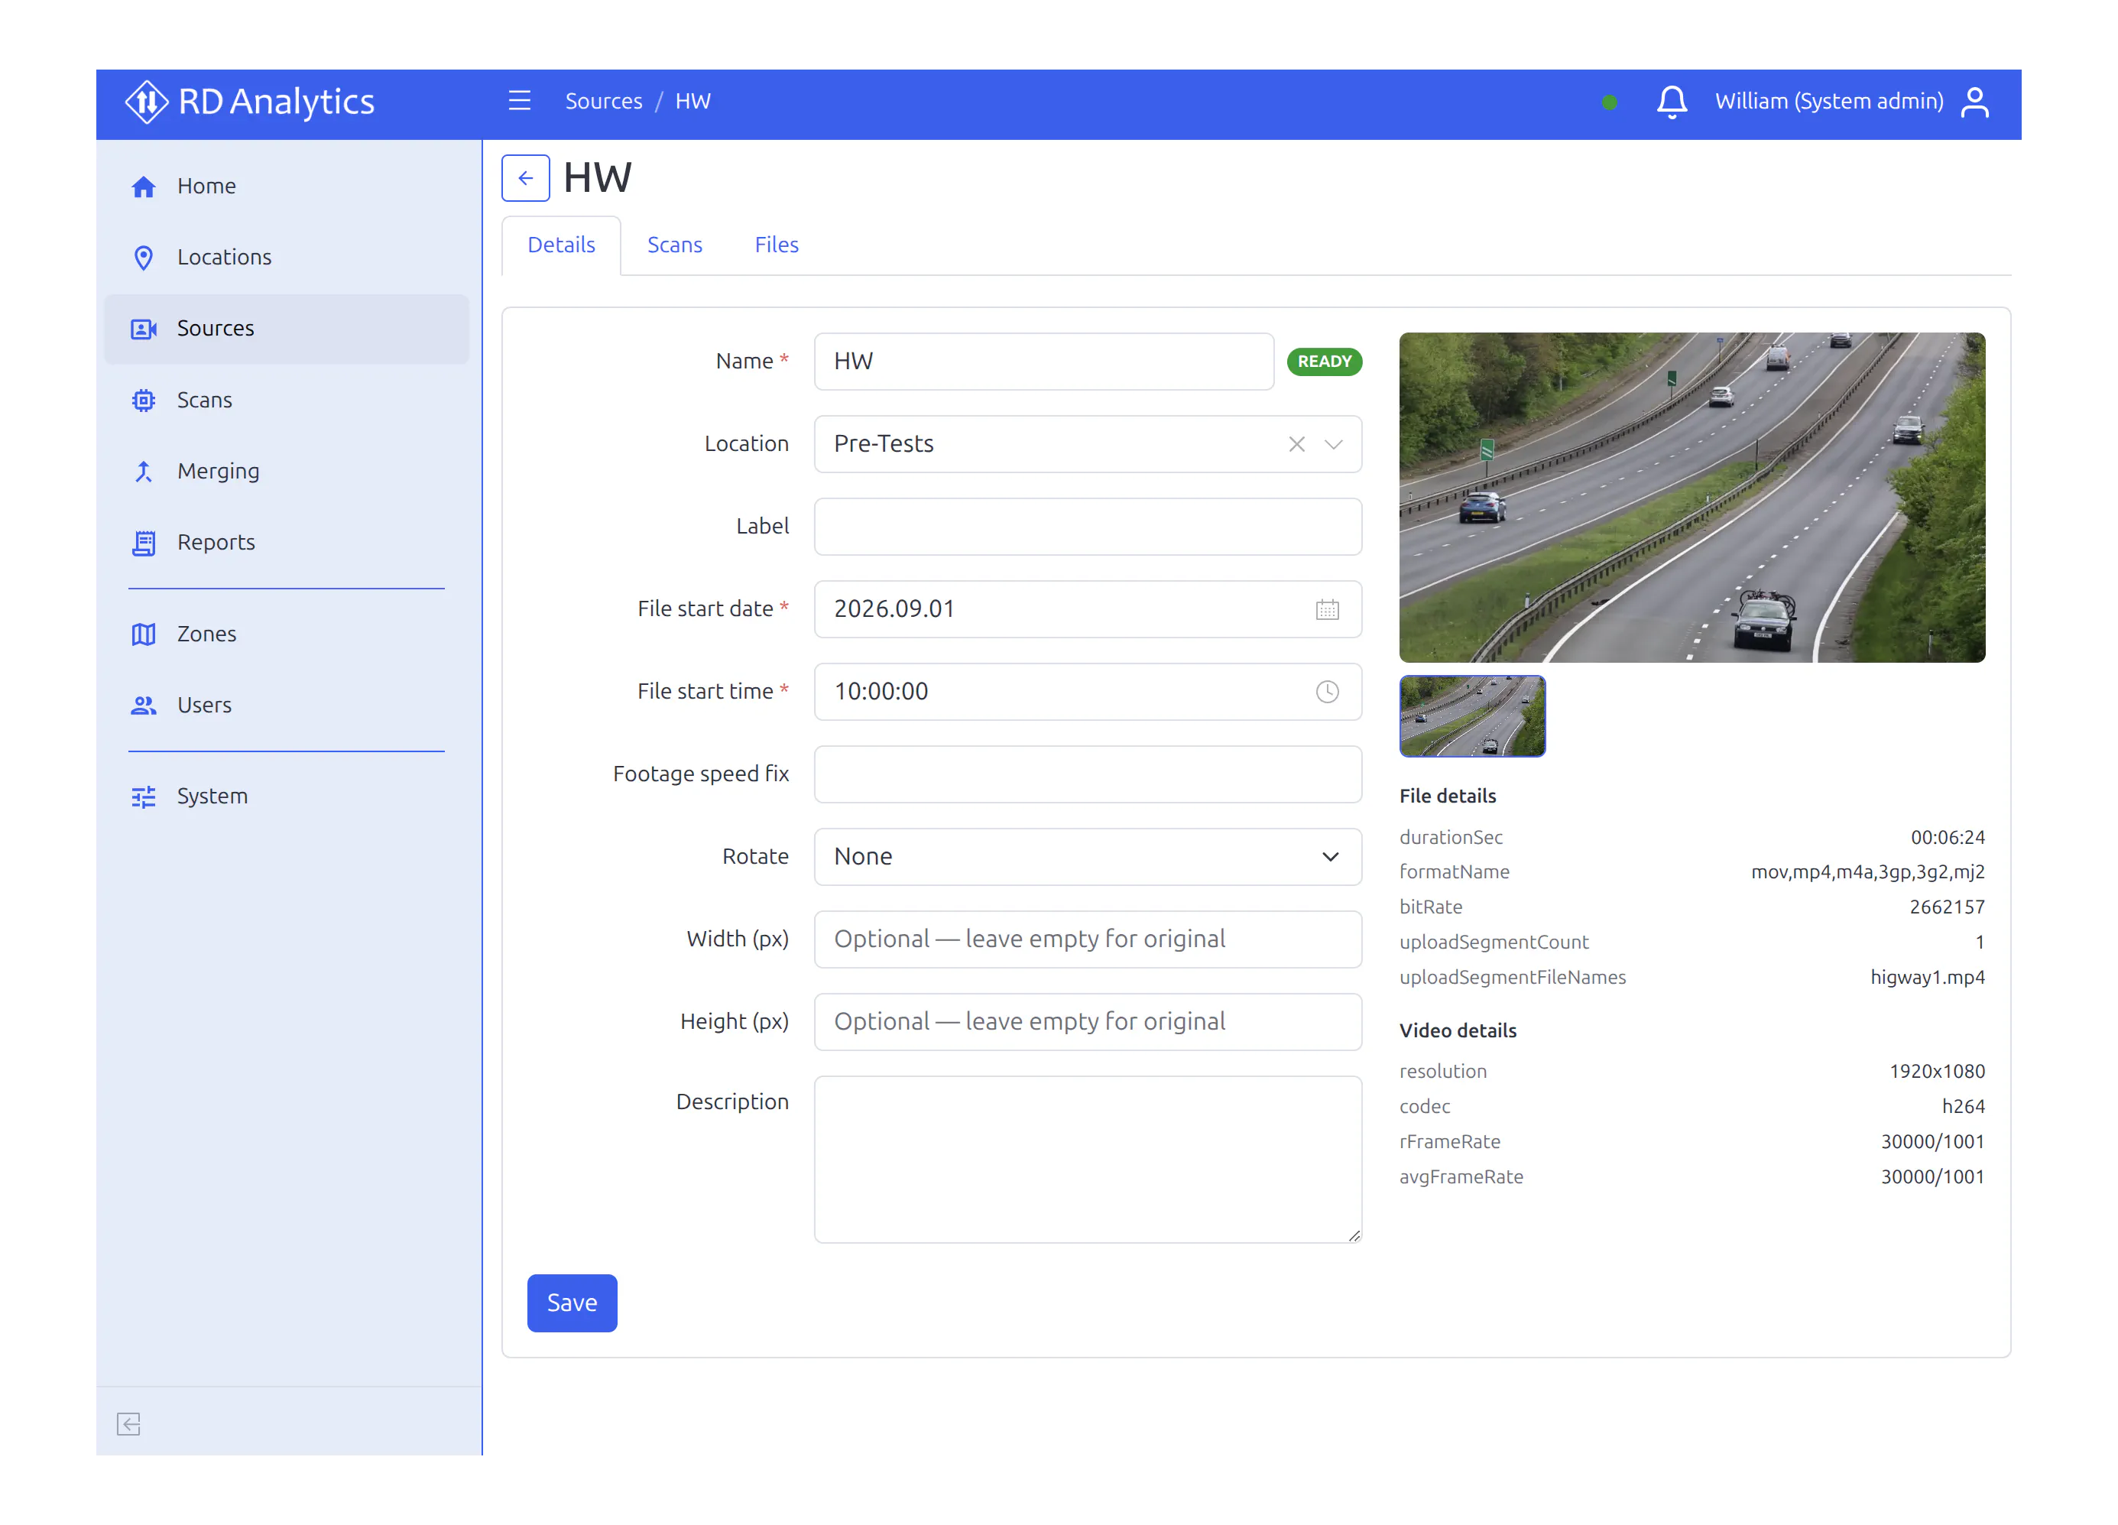Open Reports in the sidebar
Viewport: 2118px width, 1525px height.
(x=287, y=543)
